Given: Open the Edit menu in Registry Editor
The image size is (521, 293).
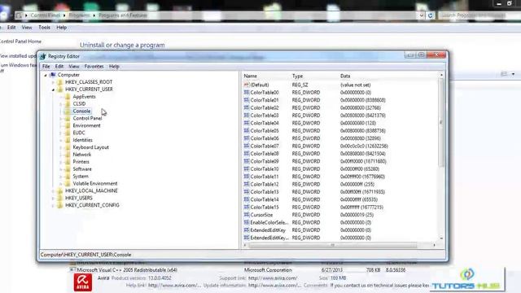Looking at the screenshot, I should pyautogui.click(x=59, y=67).
